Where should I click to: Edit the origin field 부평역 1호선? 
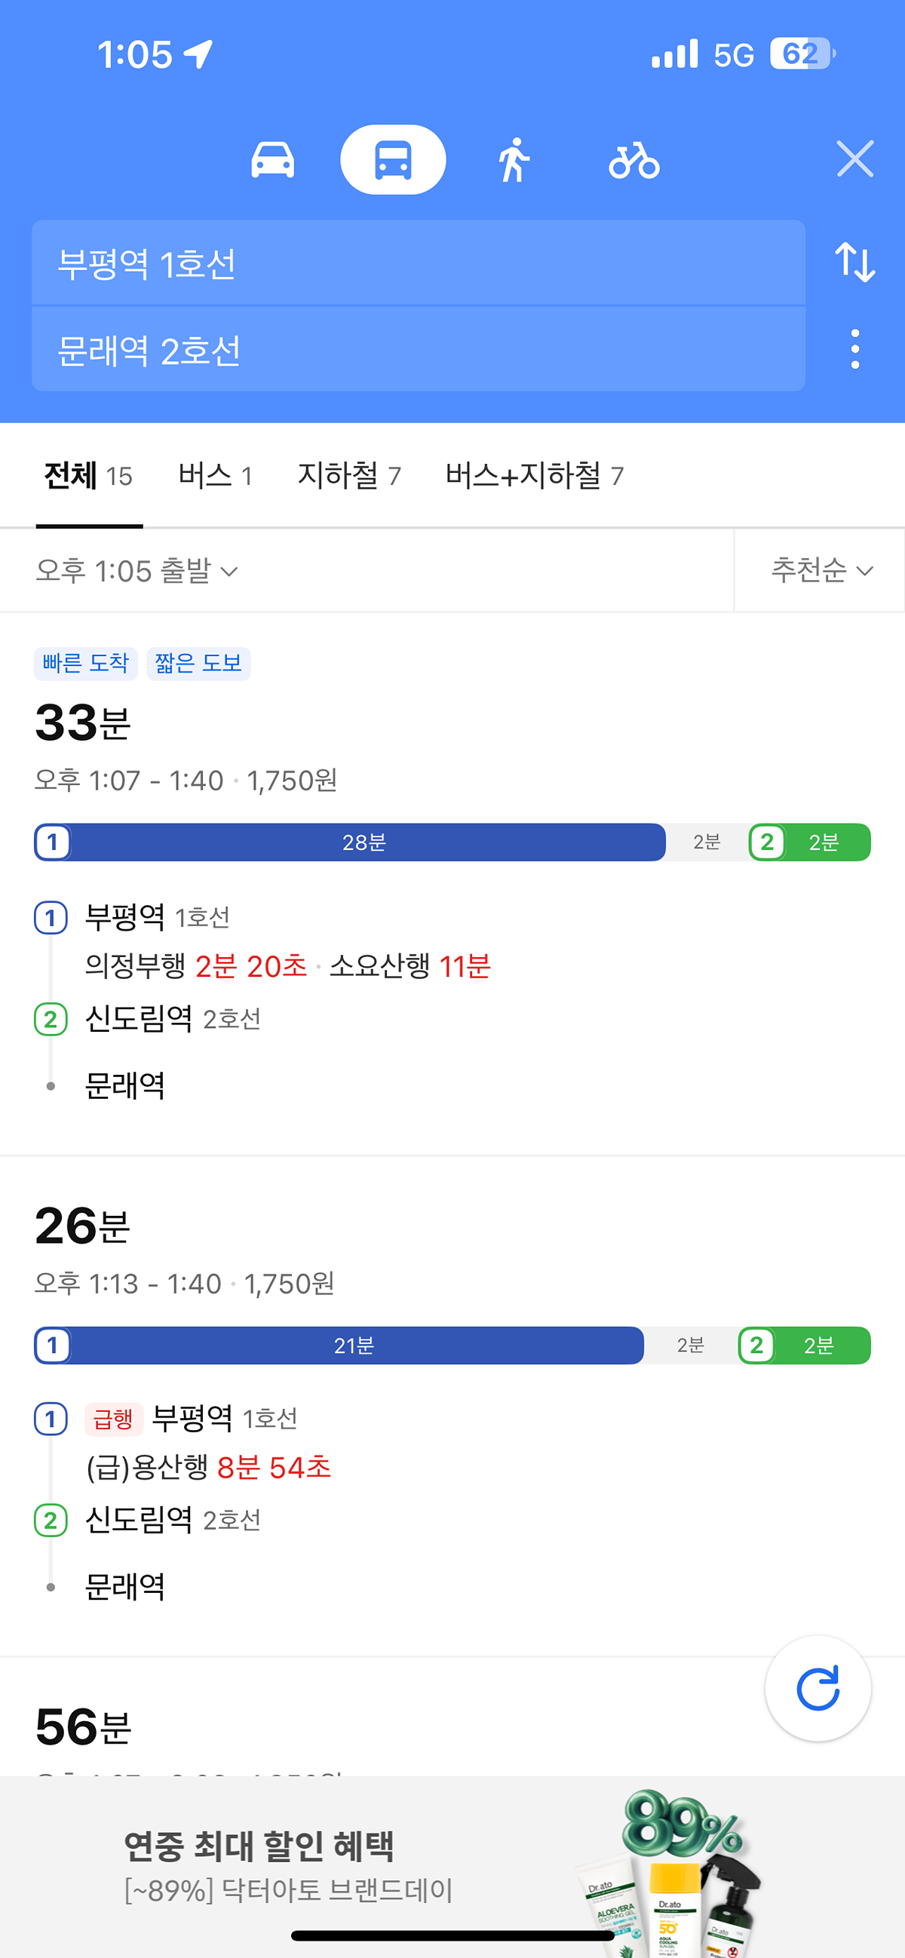point(418,264)
